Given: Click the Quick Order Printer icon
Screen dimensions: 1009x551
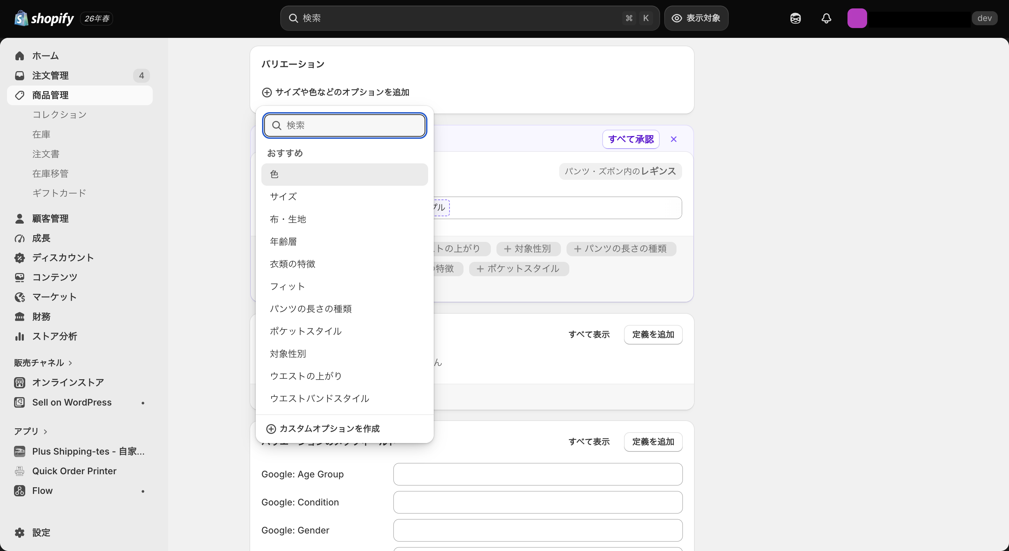Looking at the screenshot, I should click(20, 471).
